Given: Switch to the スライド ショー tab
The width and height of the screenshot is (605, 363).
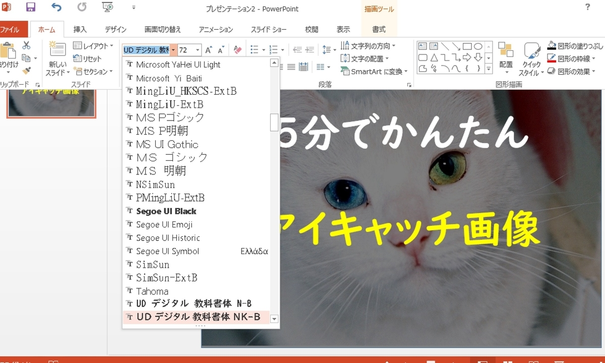Looking at the screenshot, I should pos(269,29).
